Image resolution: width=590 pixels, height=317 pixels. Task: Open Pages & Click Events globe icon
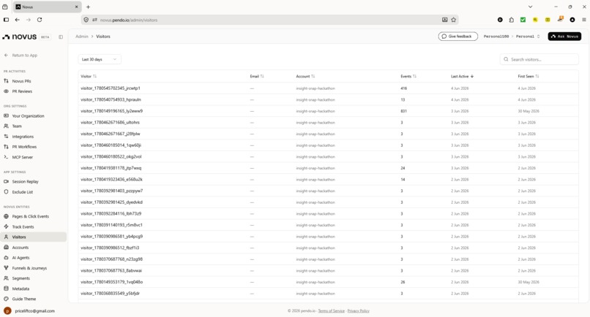pyautogui.click(x=6, y=216)
